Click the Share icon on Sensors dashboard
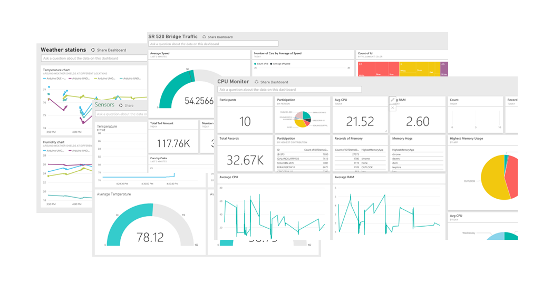 coord(121,105)
